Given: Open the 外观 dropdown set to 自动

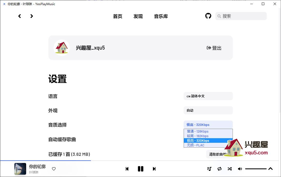Looking at the screenshot, I should tap(208, 110).
